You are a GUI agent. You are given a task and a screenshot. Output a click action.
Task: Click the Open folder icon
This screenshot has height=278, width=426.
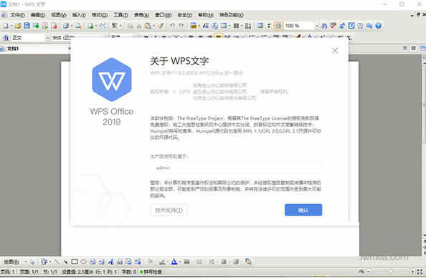click(18, 26)
